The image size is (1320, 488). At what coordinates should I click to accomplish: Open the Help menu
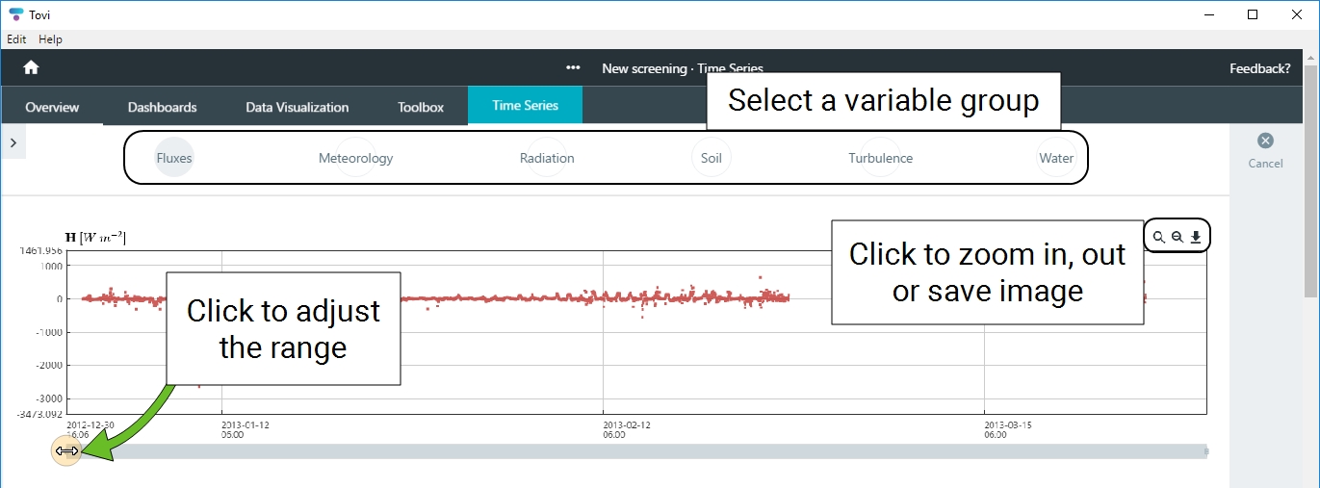(x=50, y=39)
